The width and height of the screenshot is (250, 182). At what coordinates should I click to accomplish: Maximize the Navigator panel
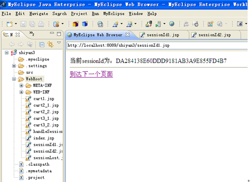59,34
